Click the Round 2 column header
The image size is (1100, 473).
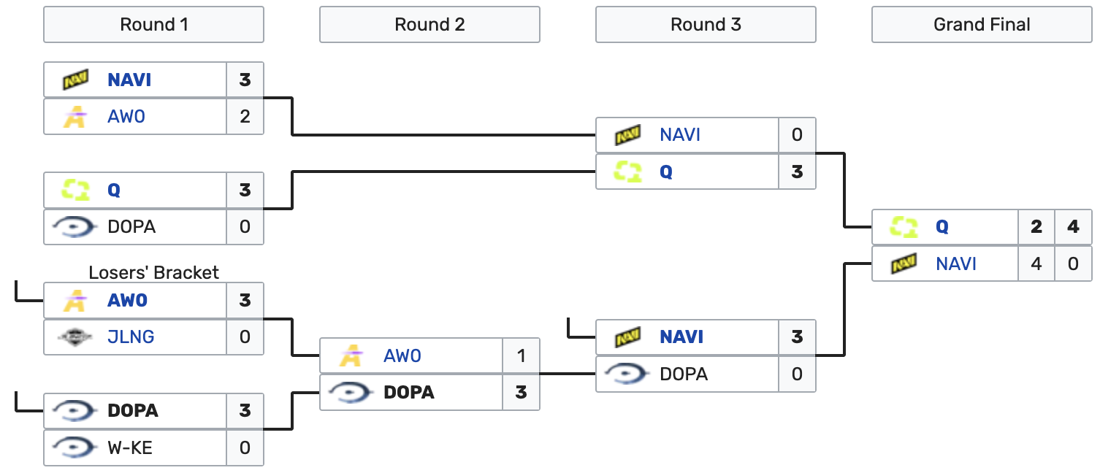point(429,25)
